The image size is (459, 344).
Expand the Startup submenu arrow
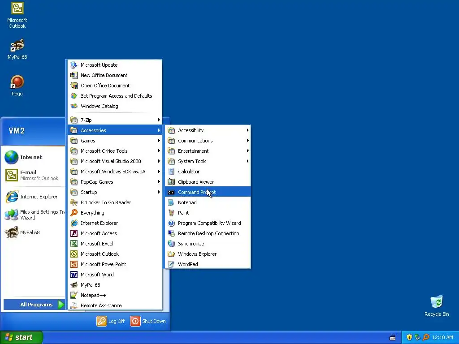(159, 192)
